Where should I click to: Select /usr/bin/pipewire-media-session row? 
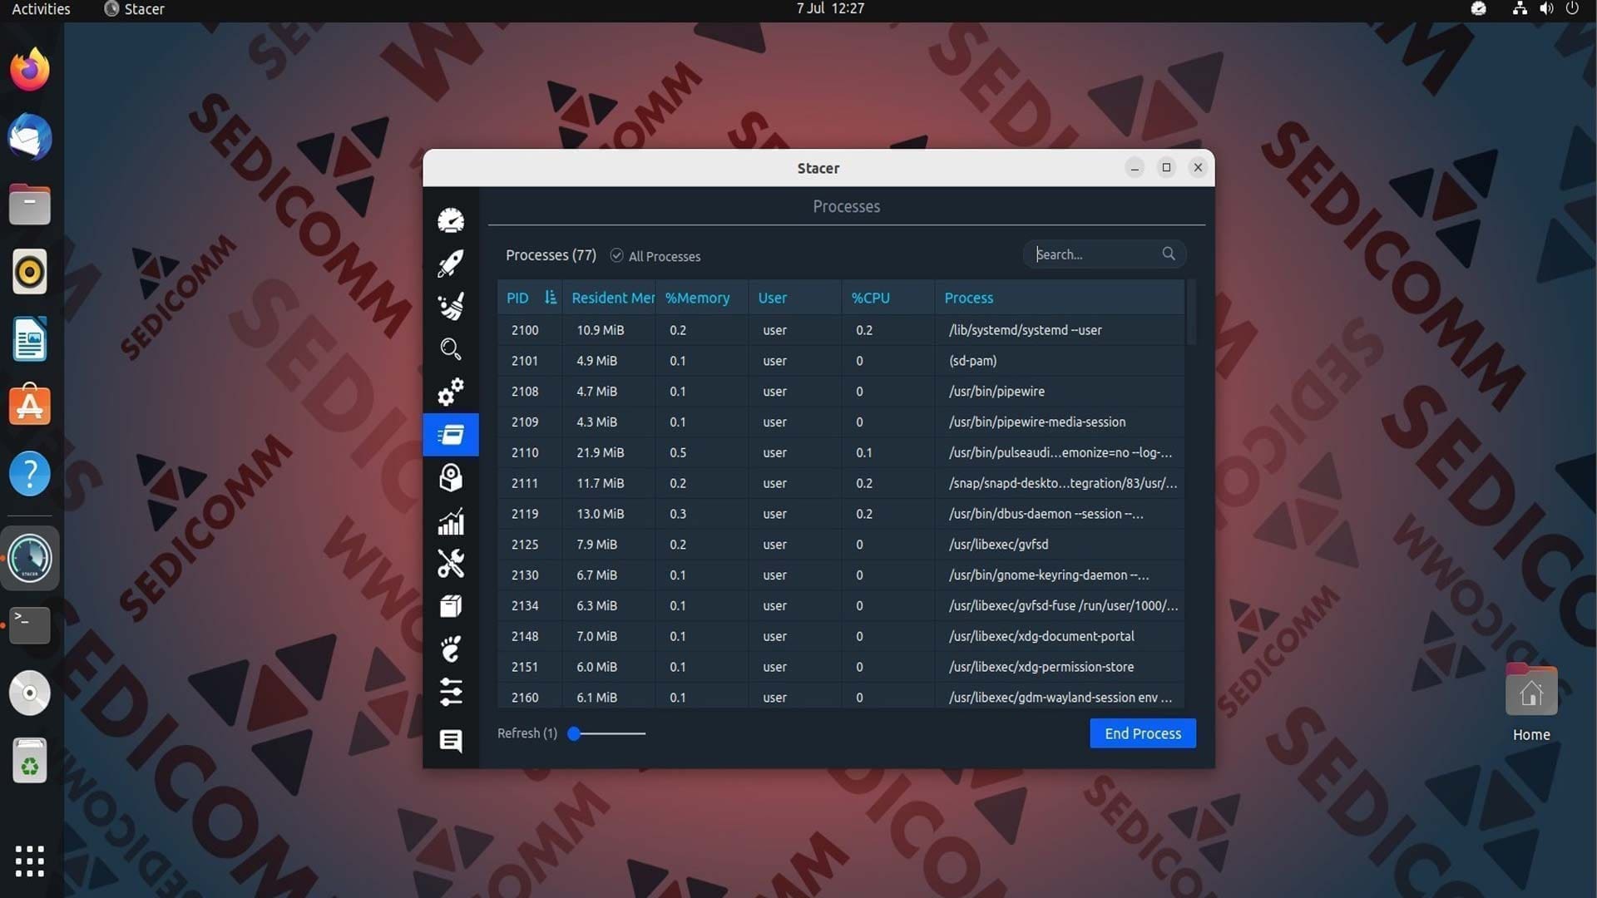pyautogui.click(x=841, y=422)
